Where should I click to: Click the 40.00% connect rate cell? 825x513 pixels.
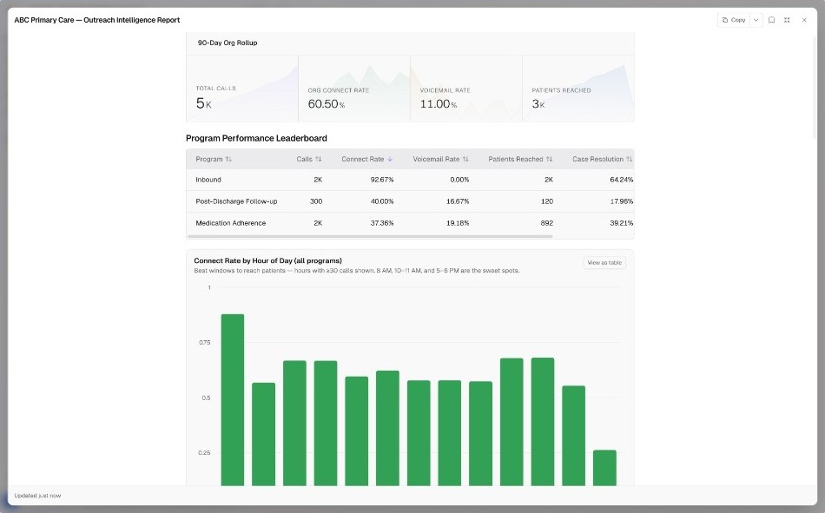click(382, 201)
